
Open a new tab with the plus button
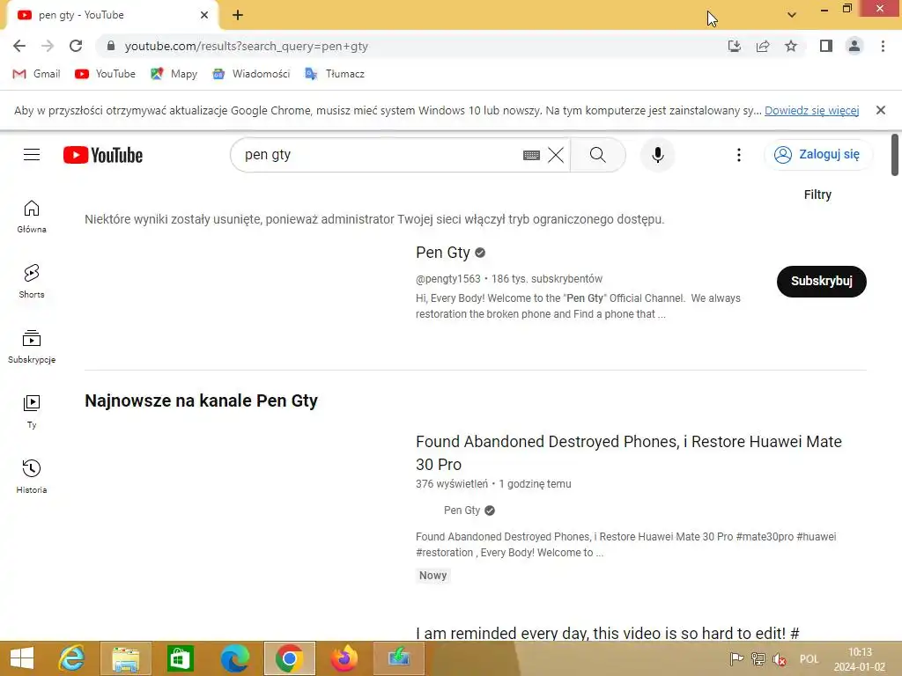click(238, 15)
